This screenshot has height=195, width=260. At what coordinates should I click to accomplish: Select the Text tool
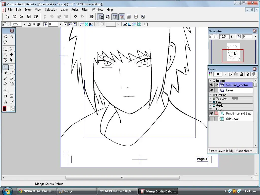click(6, 102)
